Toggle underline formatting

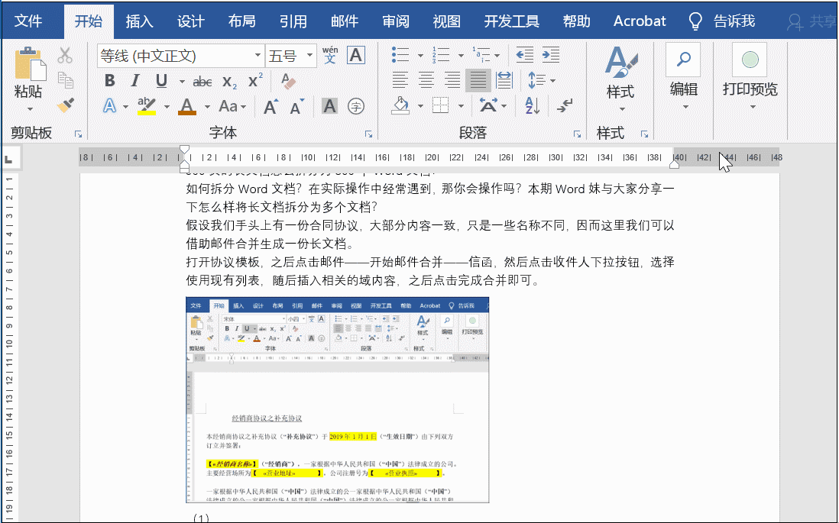point(161,81)
